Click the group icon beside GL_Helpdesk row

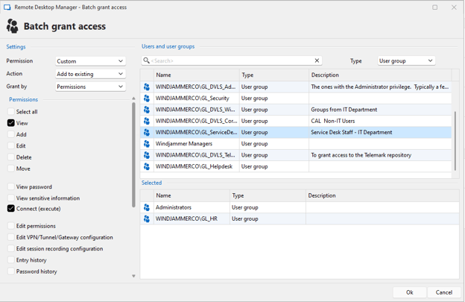[147, 166]
